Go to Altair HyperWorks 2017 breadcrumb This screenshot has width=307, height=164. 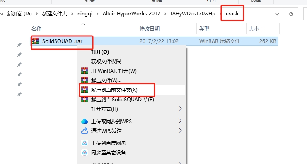[131, 14]
